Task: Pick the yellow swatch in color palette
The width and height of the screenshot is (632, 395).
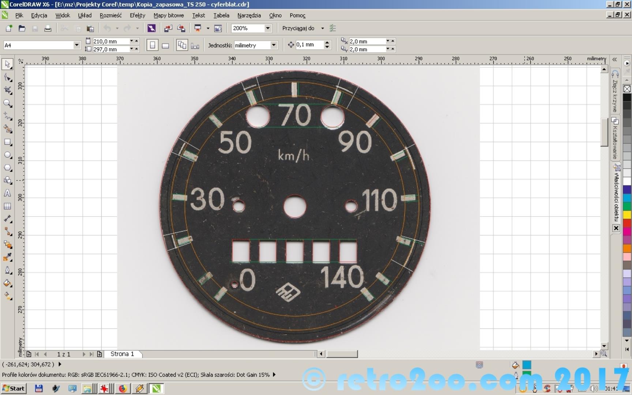Action: pos(627,215)
